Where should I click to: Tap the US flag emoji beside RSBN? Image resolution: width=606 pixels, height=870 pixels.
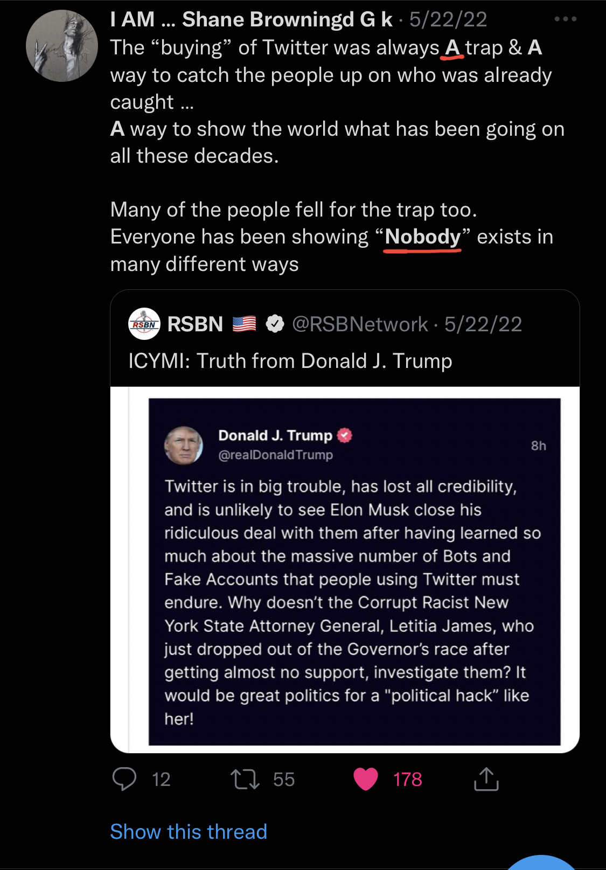pyautogui.click(x=245, y=324)
